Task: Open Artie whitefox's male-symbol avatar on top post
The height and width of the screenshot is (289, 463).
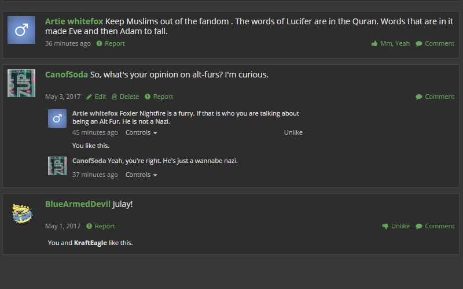Action: click(21, 30)
